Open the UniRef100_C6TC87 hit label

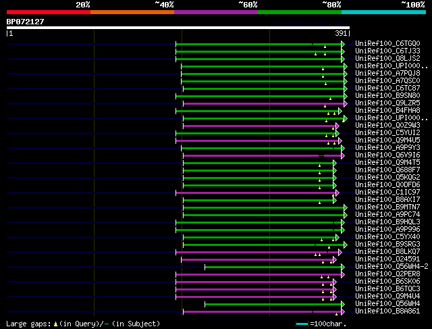click(387, 88)
